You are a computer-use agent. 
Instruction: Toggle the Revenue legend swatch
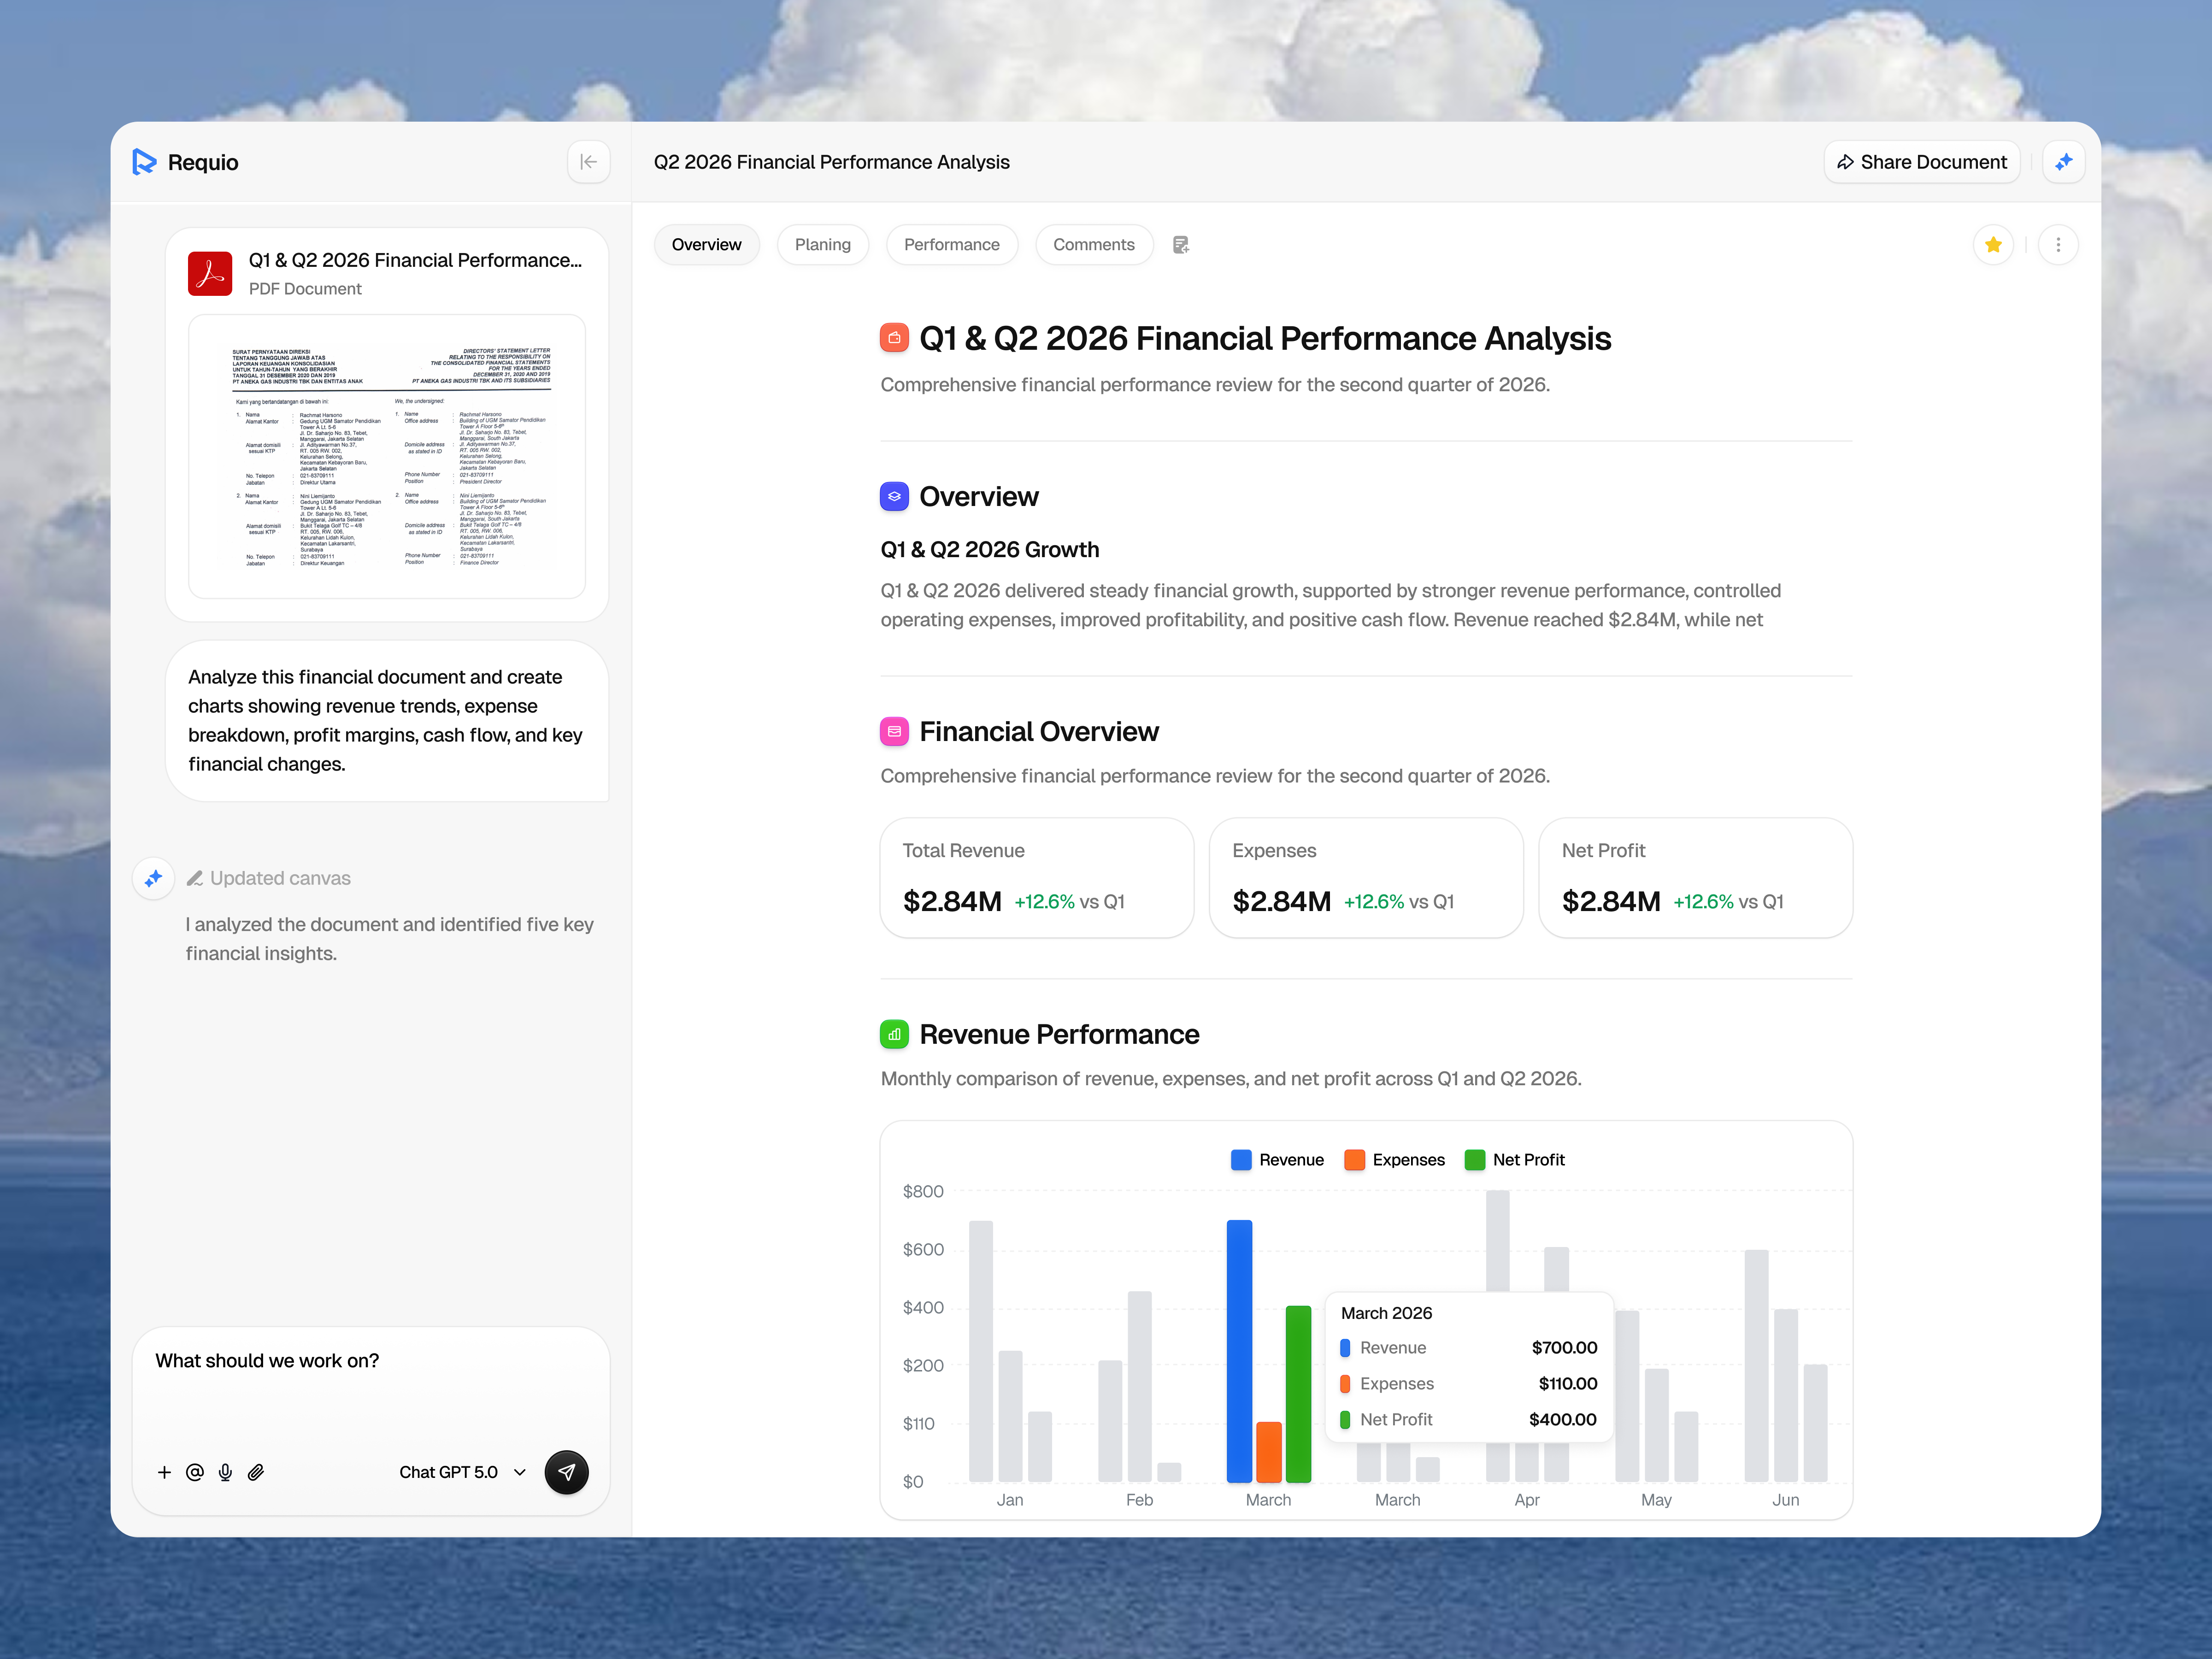tap(1241, 1160)
